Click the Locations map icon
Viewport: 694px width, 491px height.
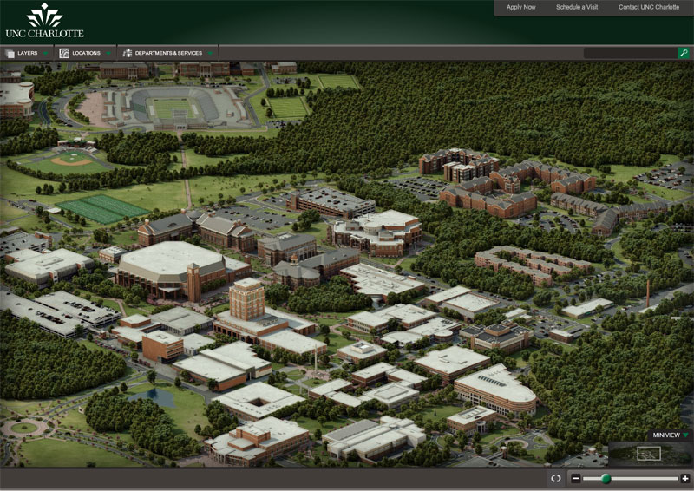click(64, 53)
